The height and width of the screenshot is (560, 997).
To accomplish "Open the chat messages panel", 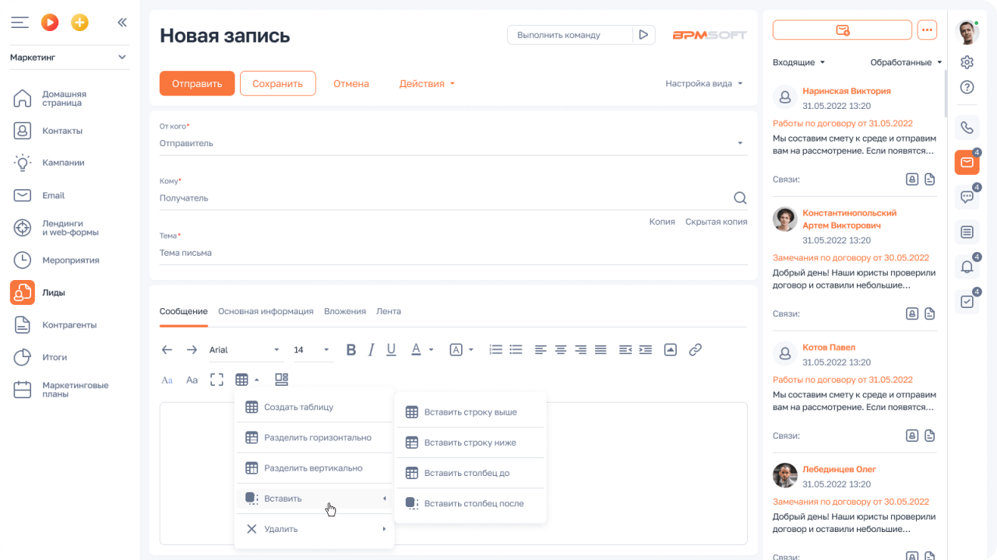I will pos(967,196).
